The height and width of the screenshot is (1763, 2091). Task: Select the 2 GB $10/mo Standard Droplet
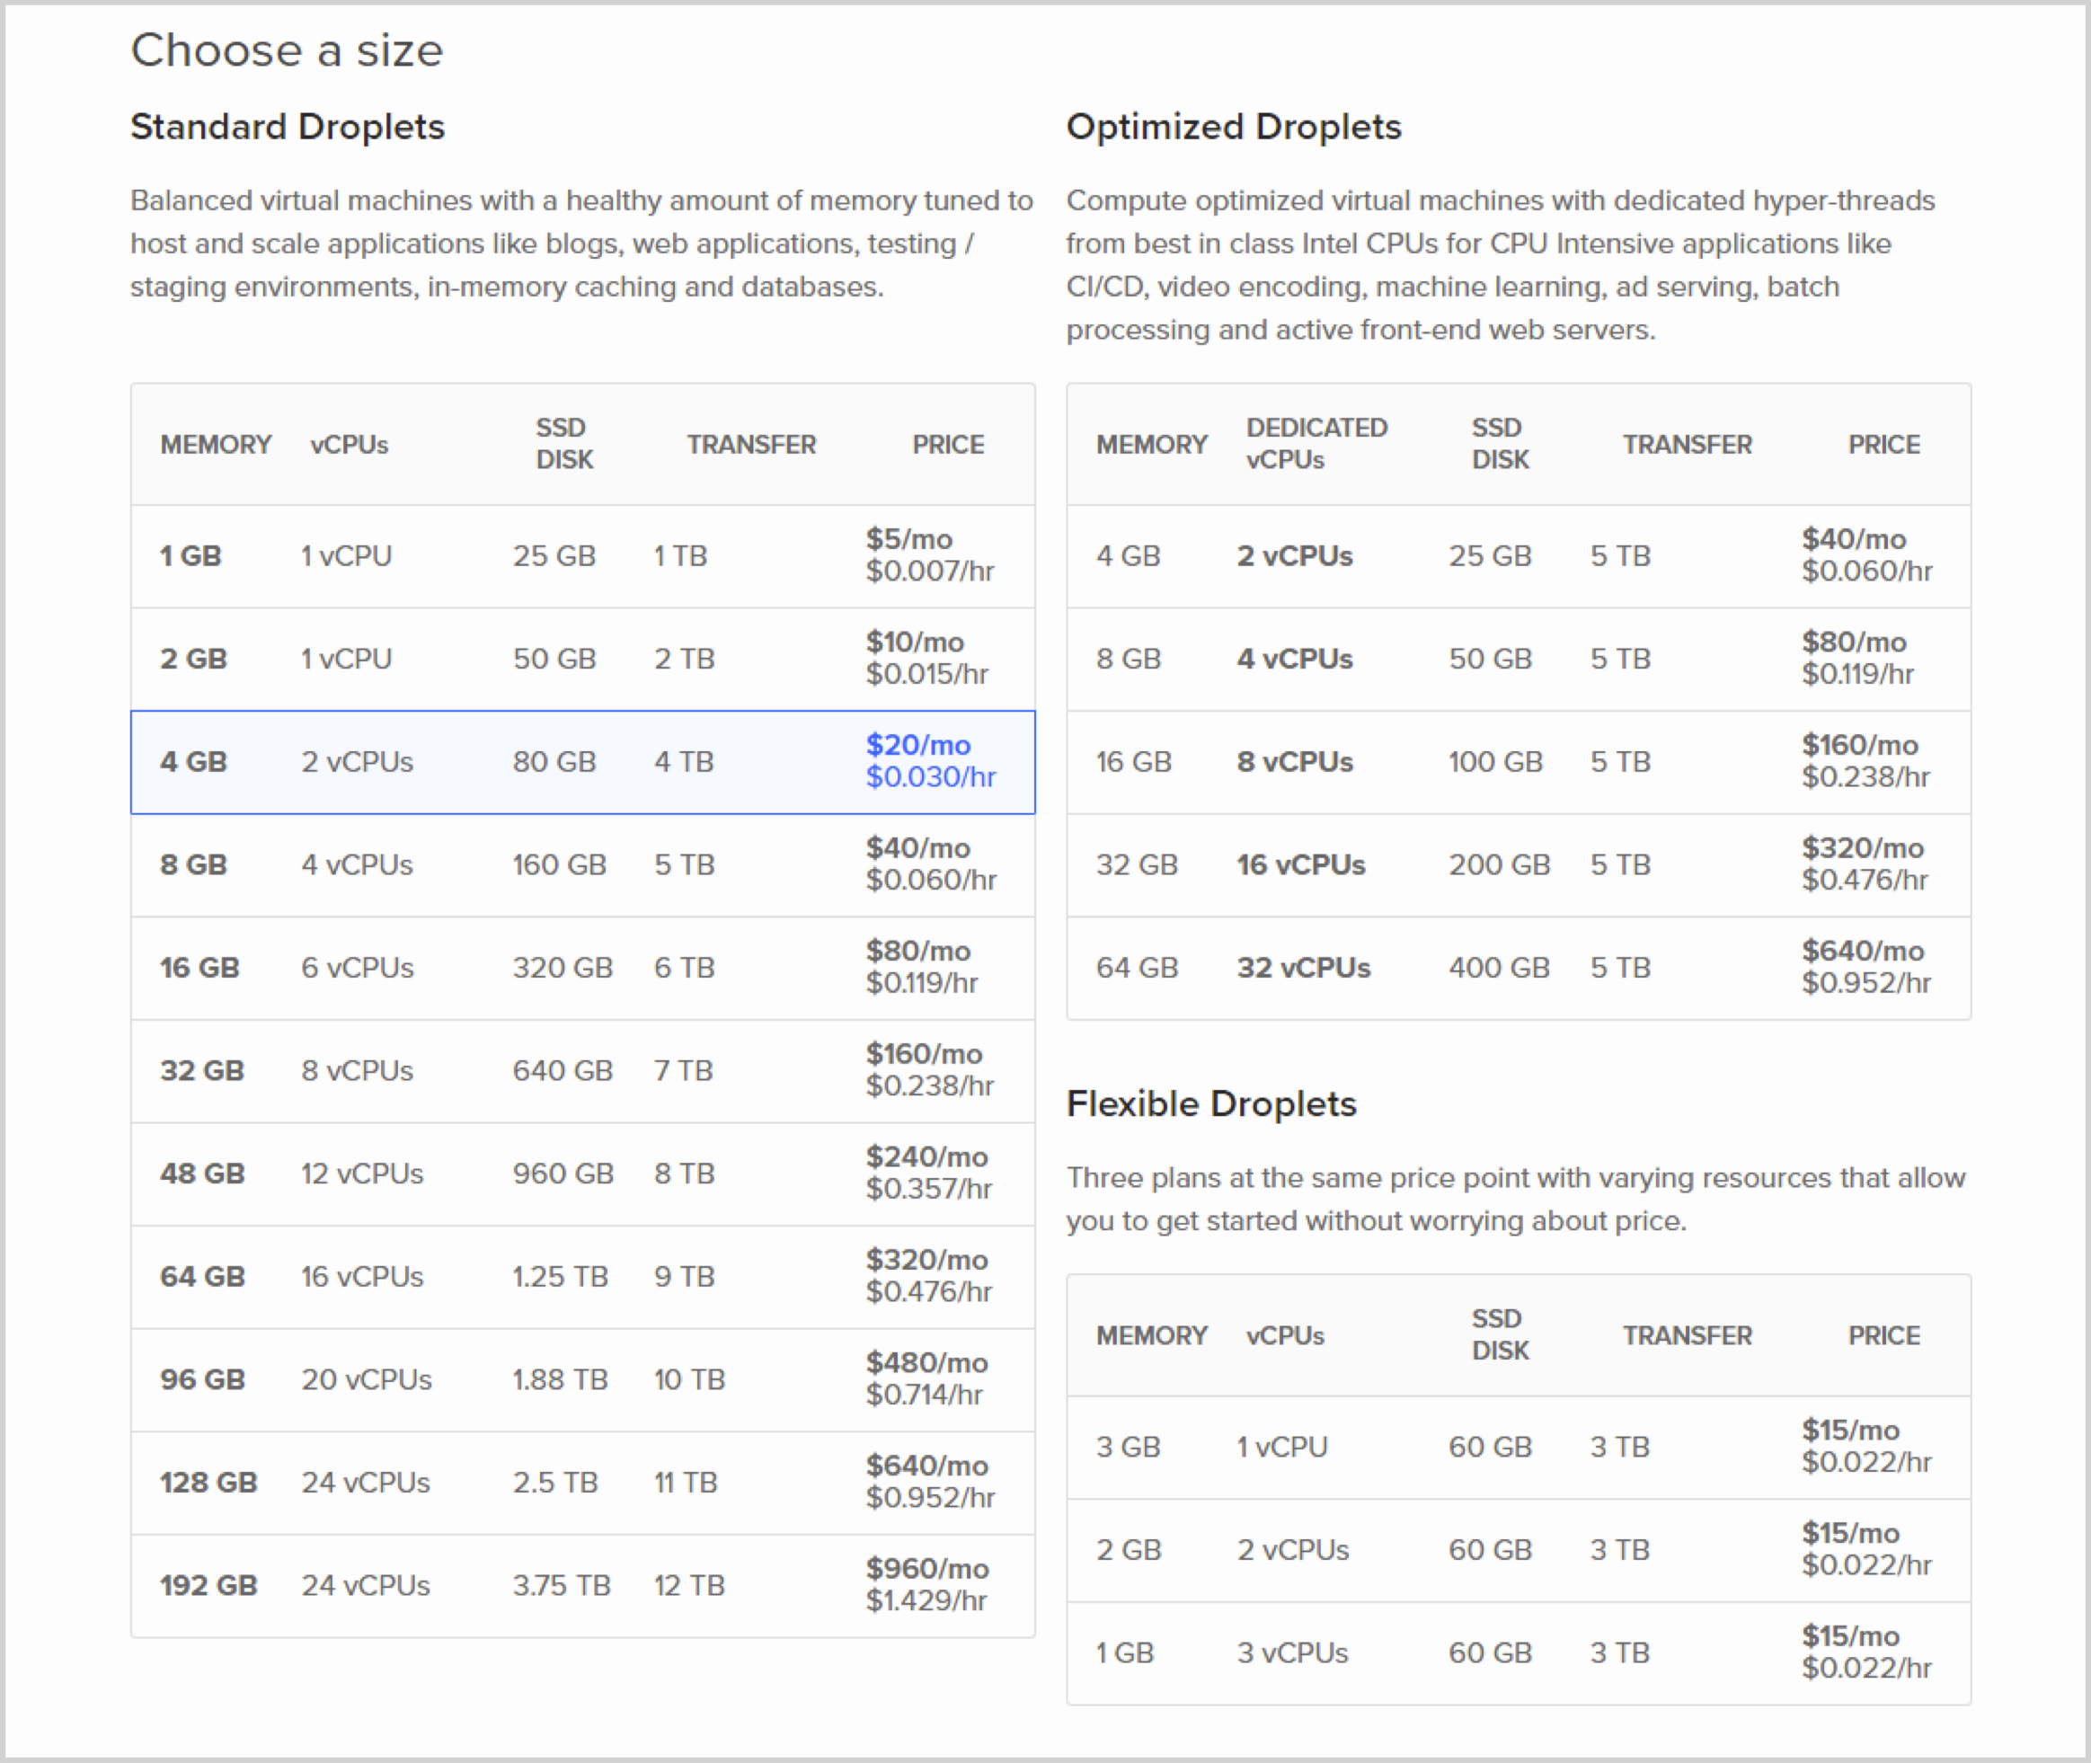coord(582,659)
